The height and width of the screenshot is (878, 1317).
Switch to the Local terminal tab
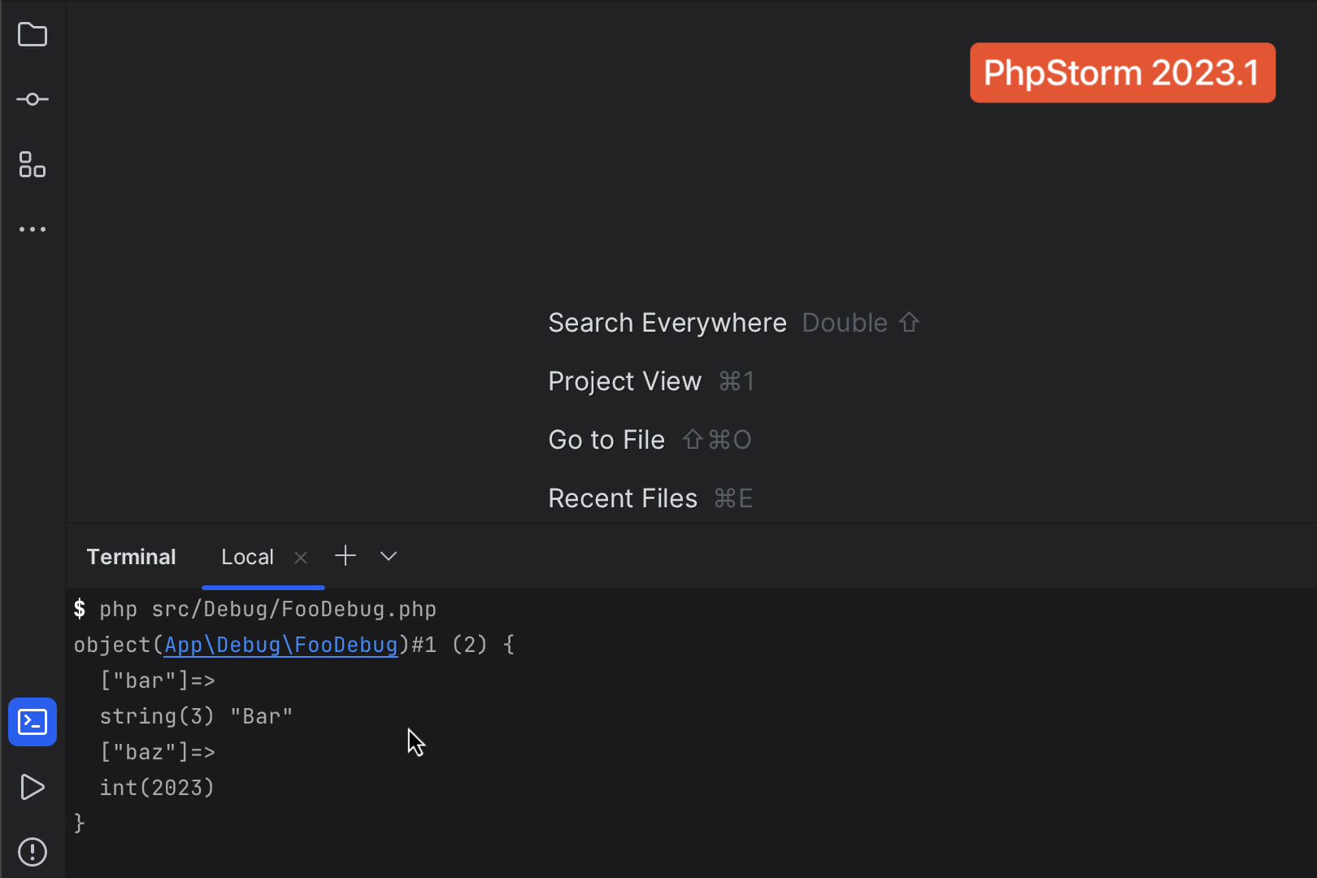pos(247,556)
